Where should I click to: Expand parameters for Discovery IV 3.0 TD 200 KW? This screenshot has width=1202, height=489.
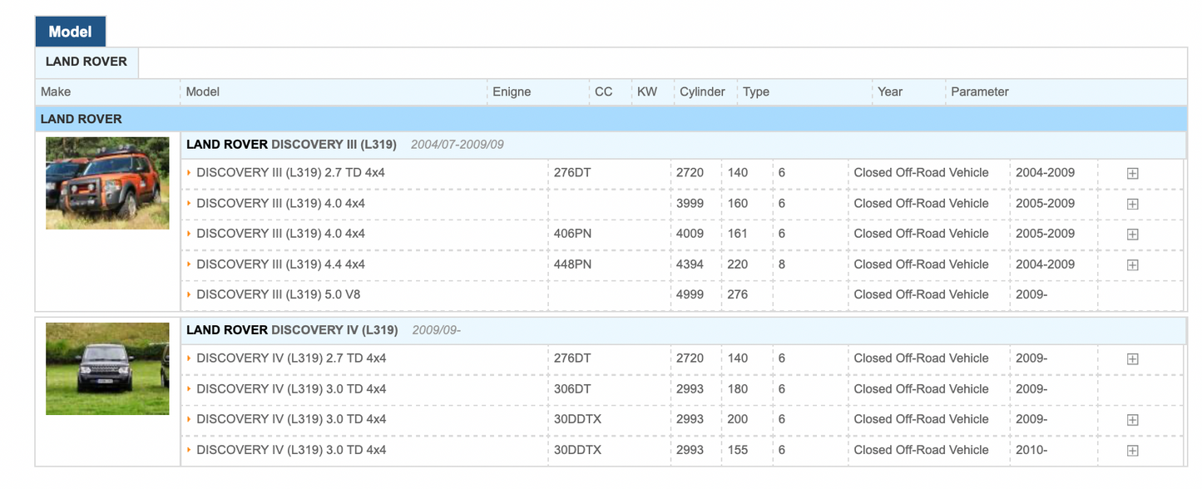pyautogui.click(x=1132, y=420)
